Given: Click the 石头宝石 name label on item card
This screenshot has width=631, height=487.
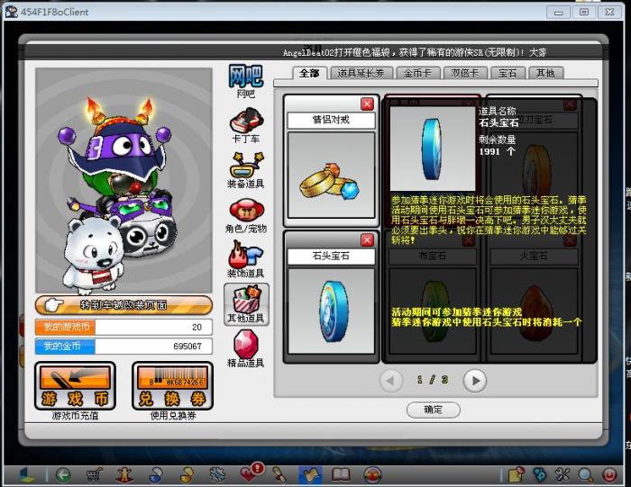Looking at the screenshot, I should 331,256.
